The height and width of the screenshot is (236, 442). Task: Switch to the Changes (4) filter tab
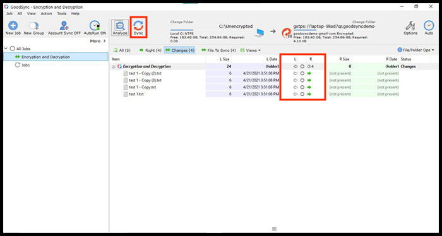179,50
